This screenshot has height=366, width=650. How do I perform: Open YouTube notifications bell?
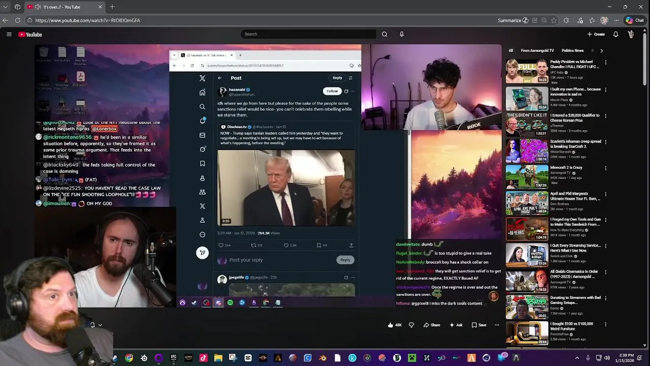coord(615,34)
